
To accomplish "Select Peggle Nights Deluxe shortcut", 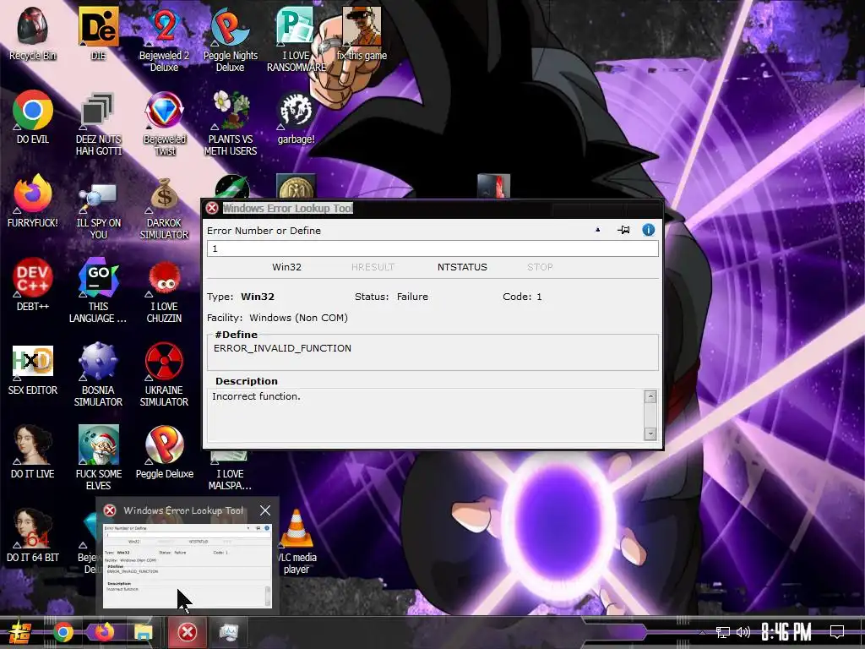I will (230, 39).
